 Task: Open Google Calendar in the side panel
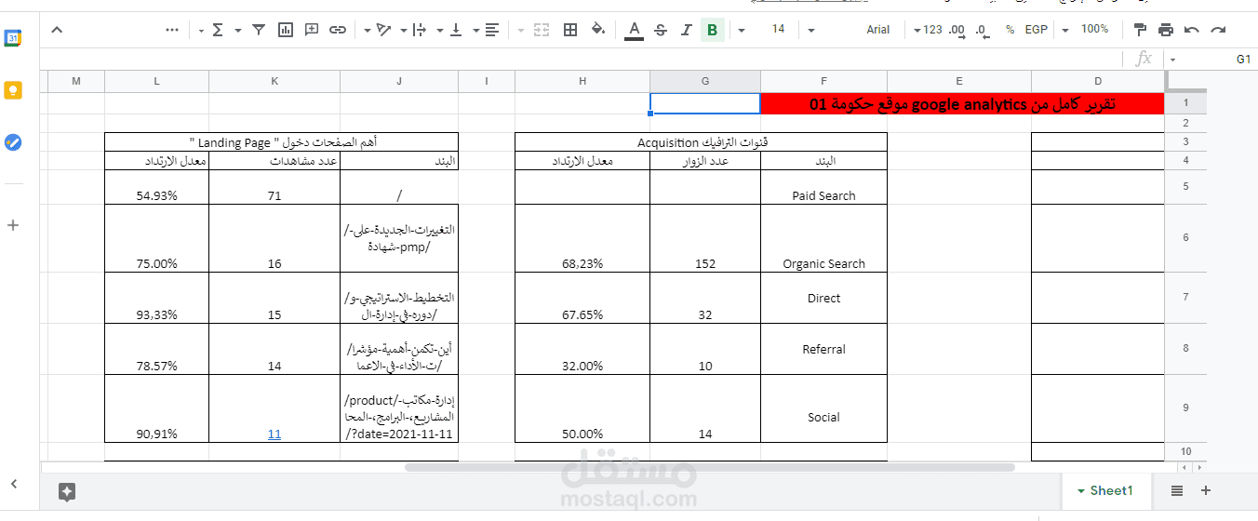point(13,39)
